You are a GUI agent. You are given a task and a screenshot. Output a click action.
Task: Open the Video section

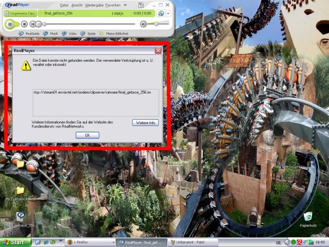pos(69,33)
